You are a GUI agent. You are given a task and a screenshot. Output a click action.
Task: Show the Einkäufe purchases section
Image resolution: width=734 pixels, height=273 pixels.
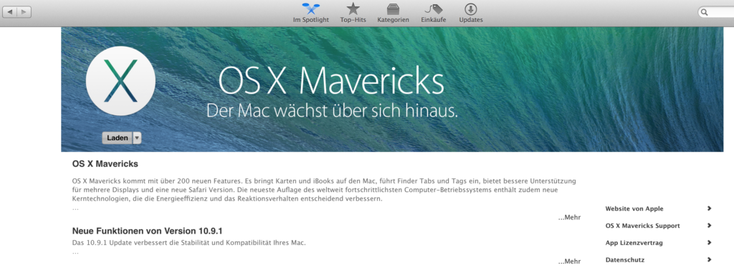[434, 13]
